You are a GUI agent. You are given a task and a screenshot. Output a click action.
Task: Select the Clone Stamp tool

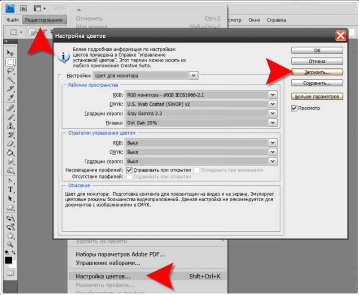click(x=10, y=126)
